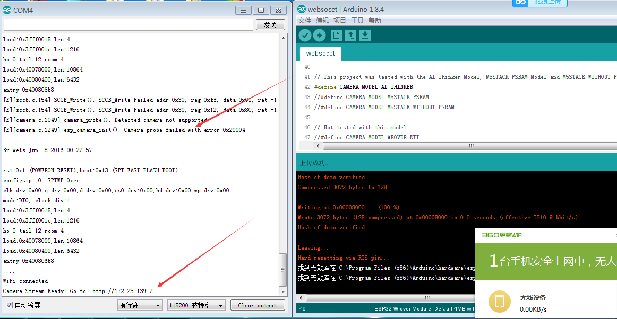Click the 无线设备 label in WiFi popup
Screen dimensions: 617x319
[x=533, y=297]
